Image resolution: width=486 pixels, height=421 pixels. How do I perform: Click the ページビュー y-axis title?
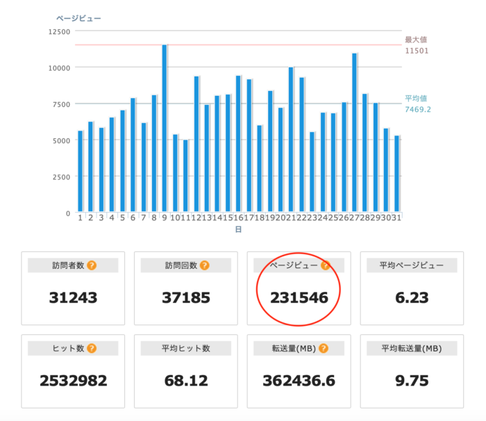coord(78,18)
